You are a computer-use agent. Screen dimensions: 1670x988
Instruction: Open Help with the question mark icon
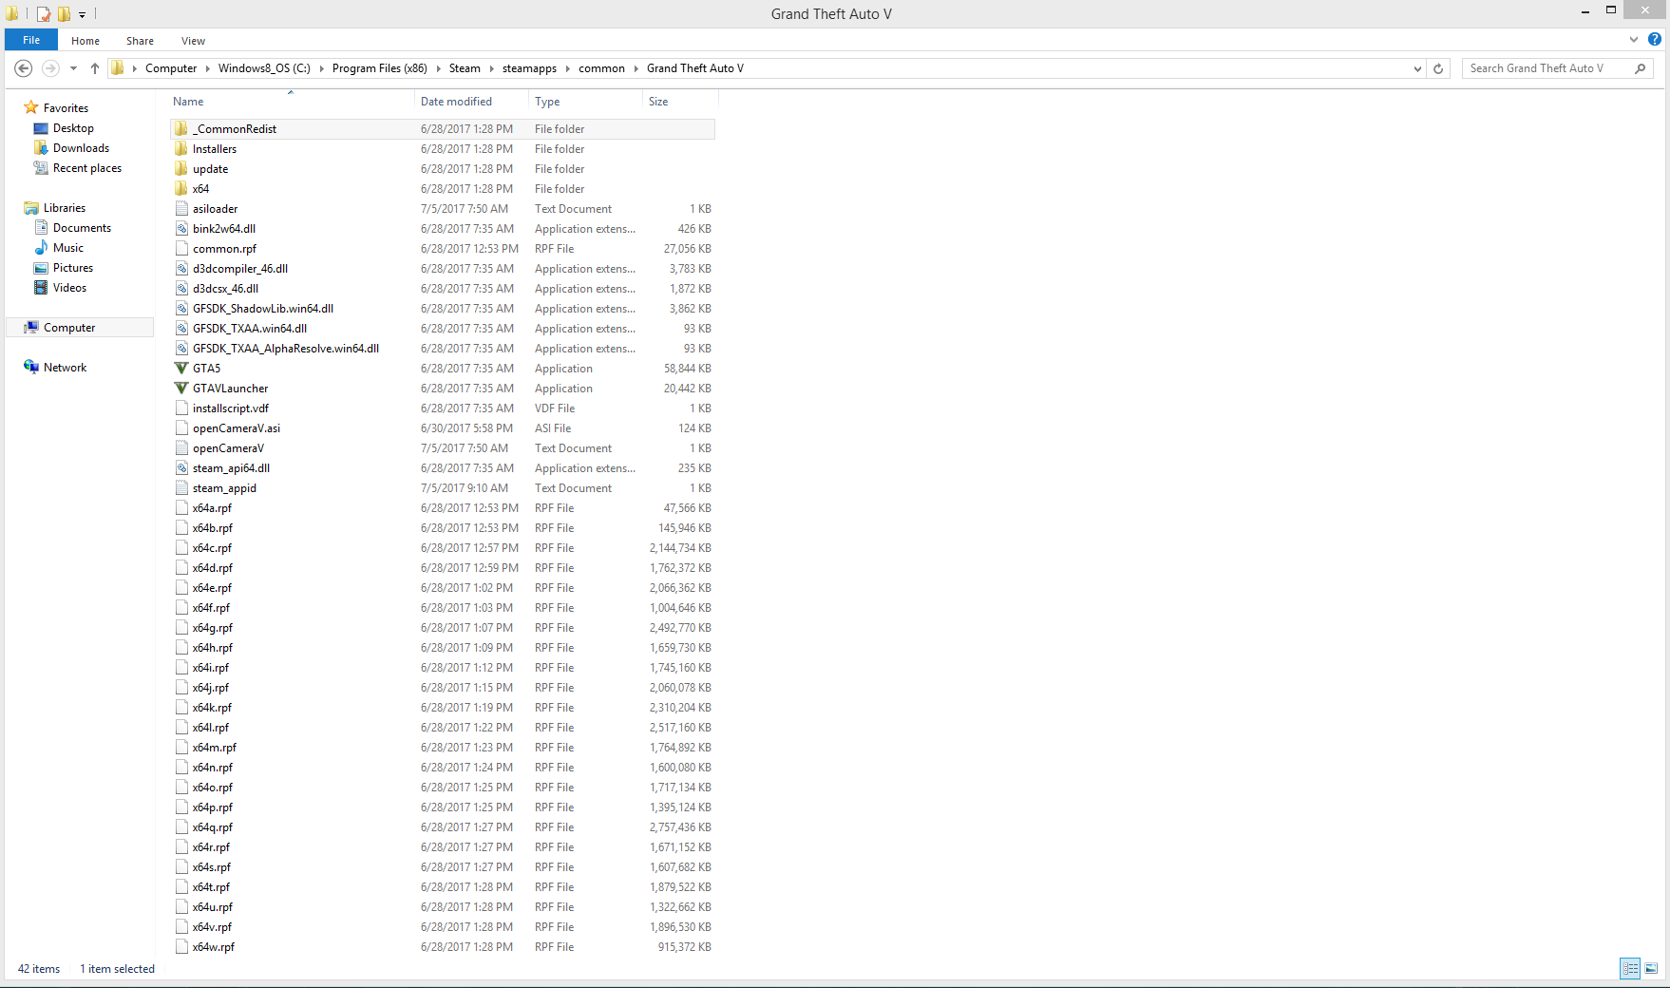(x=1655, y=40)
